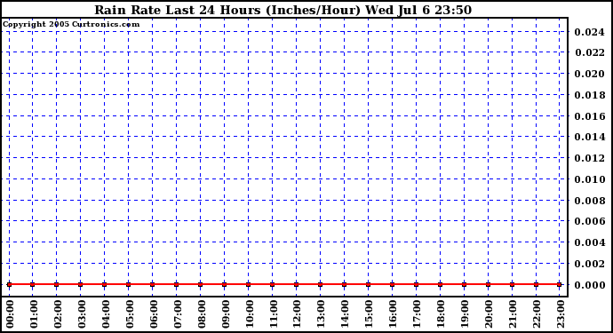
Task: Select the data point marker at 21:00
Action: (512, 284)
